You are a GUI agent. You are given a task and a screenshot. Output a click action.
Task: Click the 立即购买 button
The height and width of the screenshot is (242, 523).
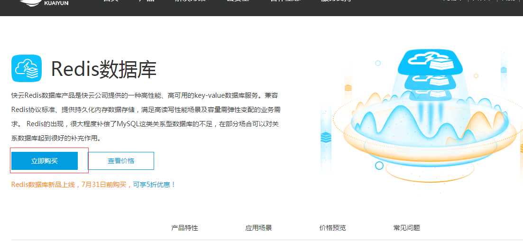(45, 161)
